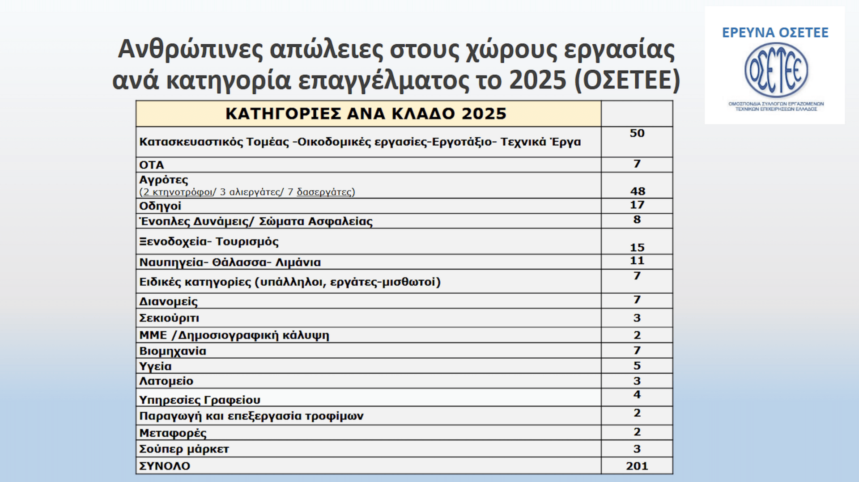Select the Διανομείς row label
This screenshot has height=482, width=859.
168,301
